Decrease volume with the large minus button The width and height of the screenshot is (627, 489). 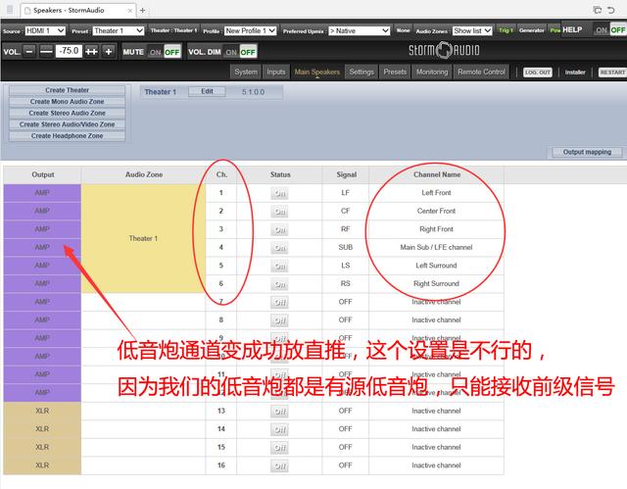pyautogui.click(x=46, y=52)
